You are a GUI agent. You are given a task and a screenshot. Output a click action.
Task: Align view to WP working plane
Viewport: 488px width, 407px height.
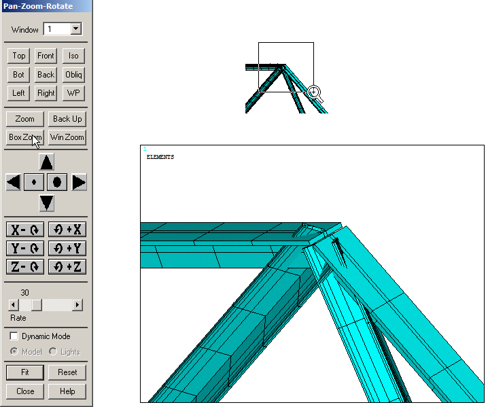click(x=73, y=93)
